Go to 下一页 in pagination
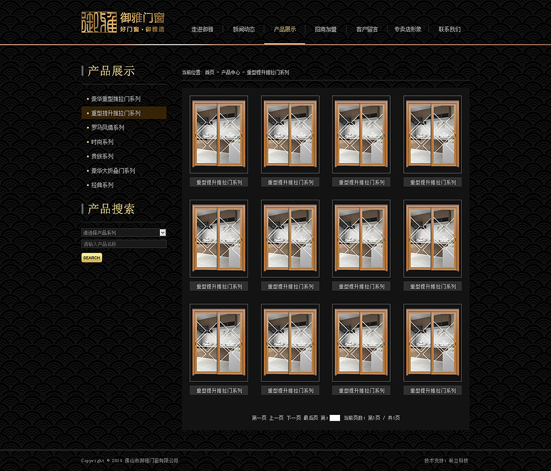This screenshot has height=471, width=551. tap(294, 418)
